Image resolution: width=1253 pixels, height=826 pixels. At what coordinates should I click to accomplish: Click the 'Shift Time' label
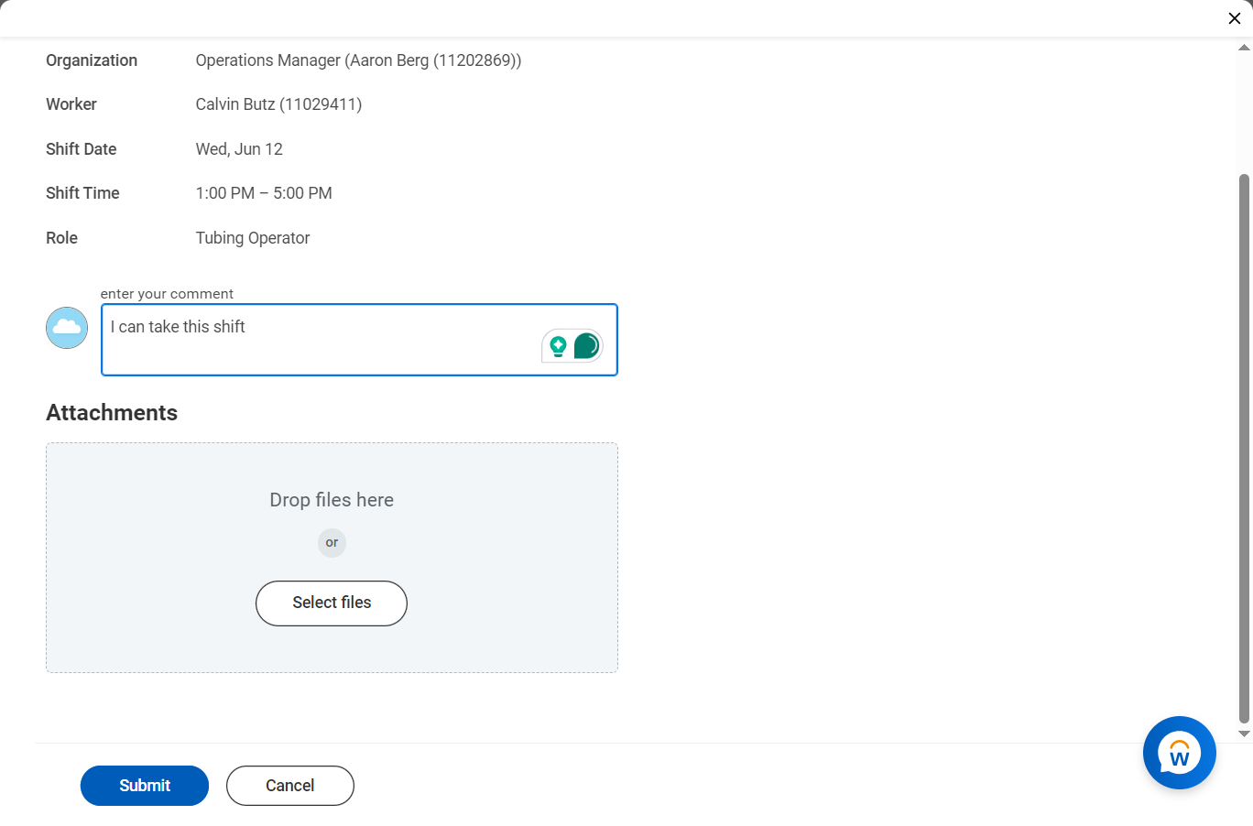tap(82, 193)
